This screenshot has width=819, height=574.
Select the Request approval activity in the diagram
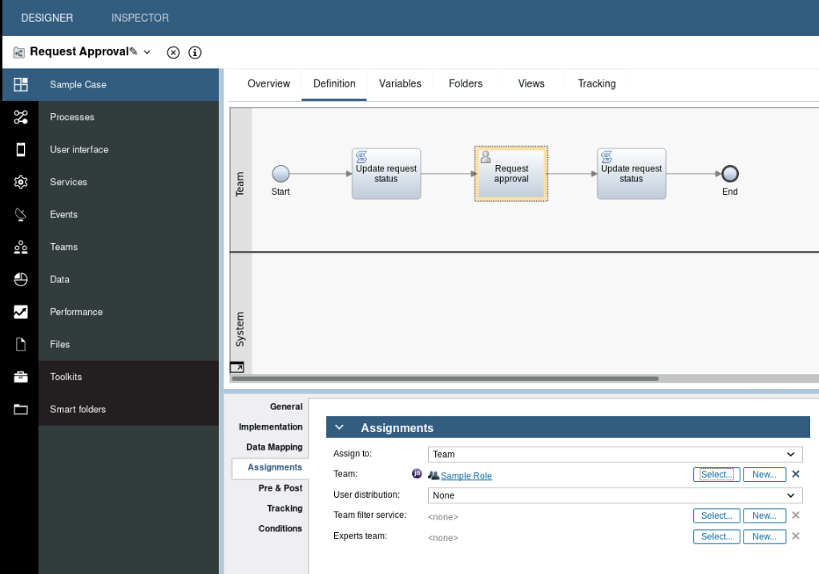(x=510, y=173)
